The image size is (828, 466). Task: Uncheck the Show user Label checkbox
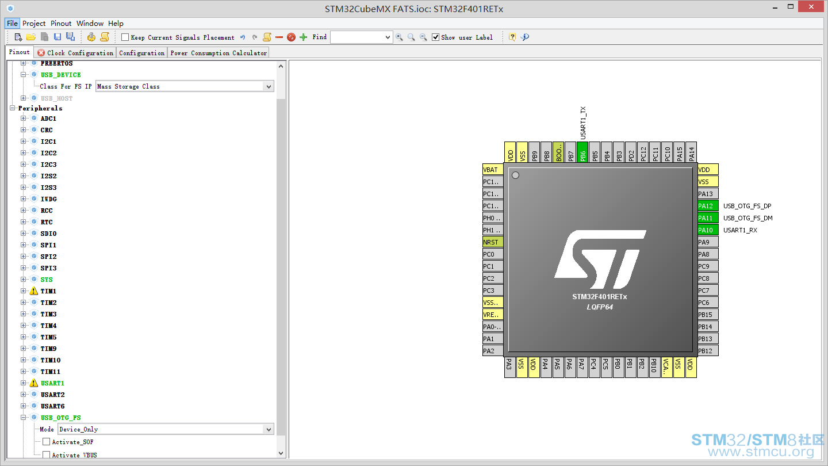pos(435,37)
